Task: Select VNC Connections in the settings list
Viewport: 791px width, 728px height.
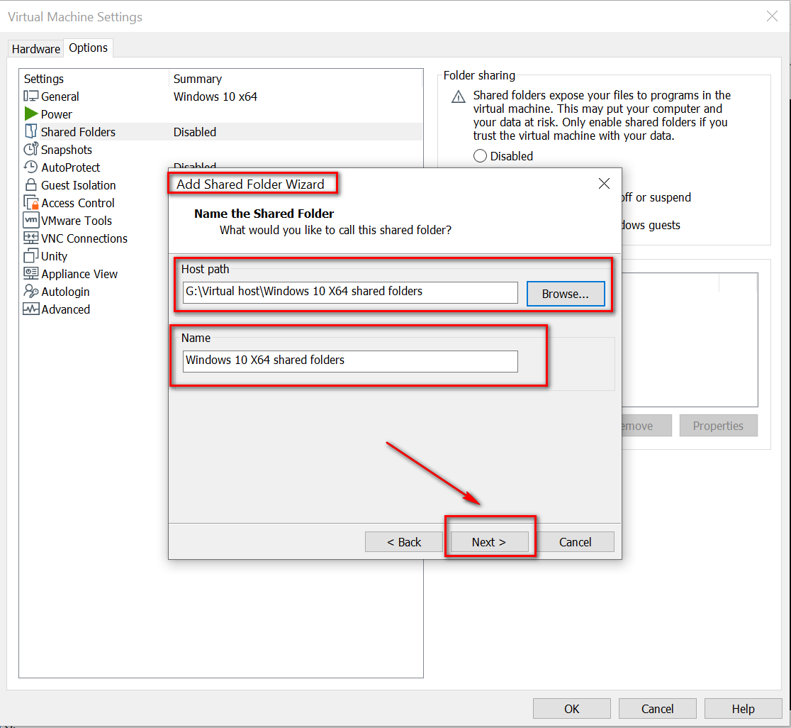Action: pyautogui.click(x=84, y=238)
